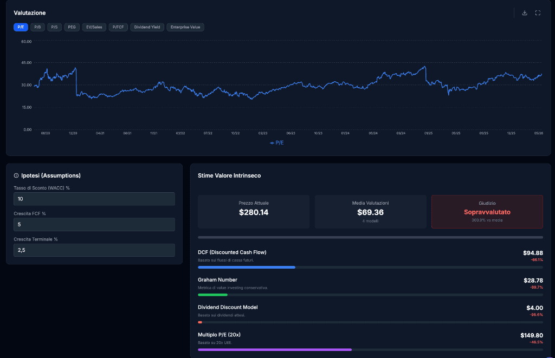Click the Crescita FCF % input
The height and width of the screenshot is (358, 555).
pos(94,224)
